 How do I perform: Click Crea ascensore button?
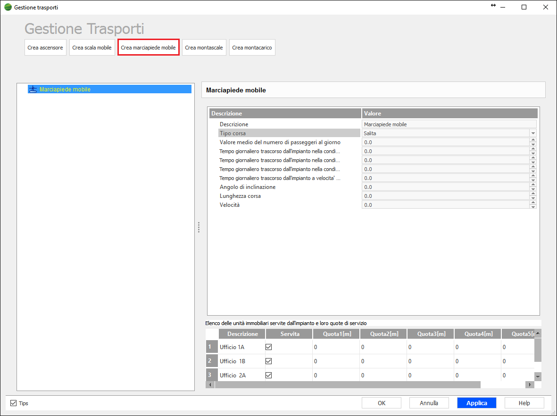click(45, 48)
